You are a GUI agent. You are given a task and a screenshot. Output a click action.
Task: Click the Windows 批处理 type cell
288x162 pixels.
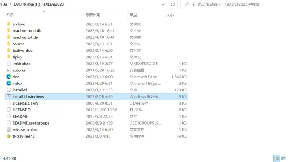click(x=145, y=97)
